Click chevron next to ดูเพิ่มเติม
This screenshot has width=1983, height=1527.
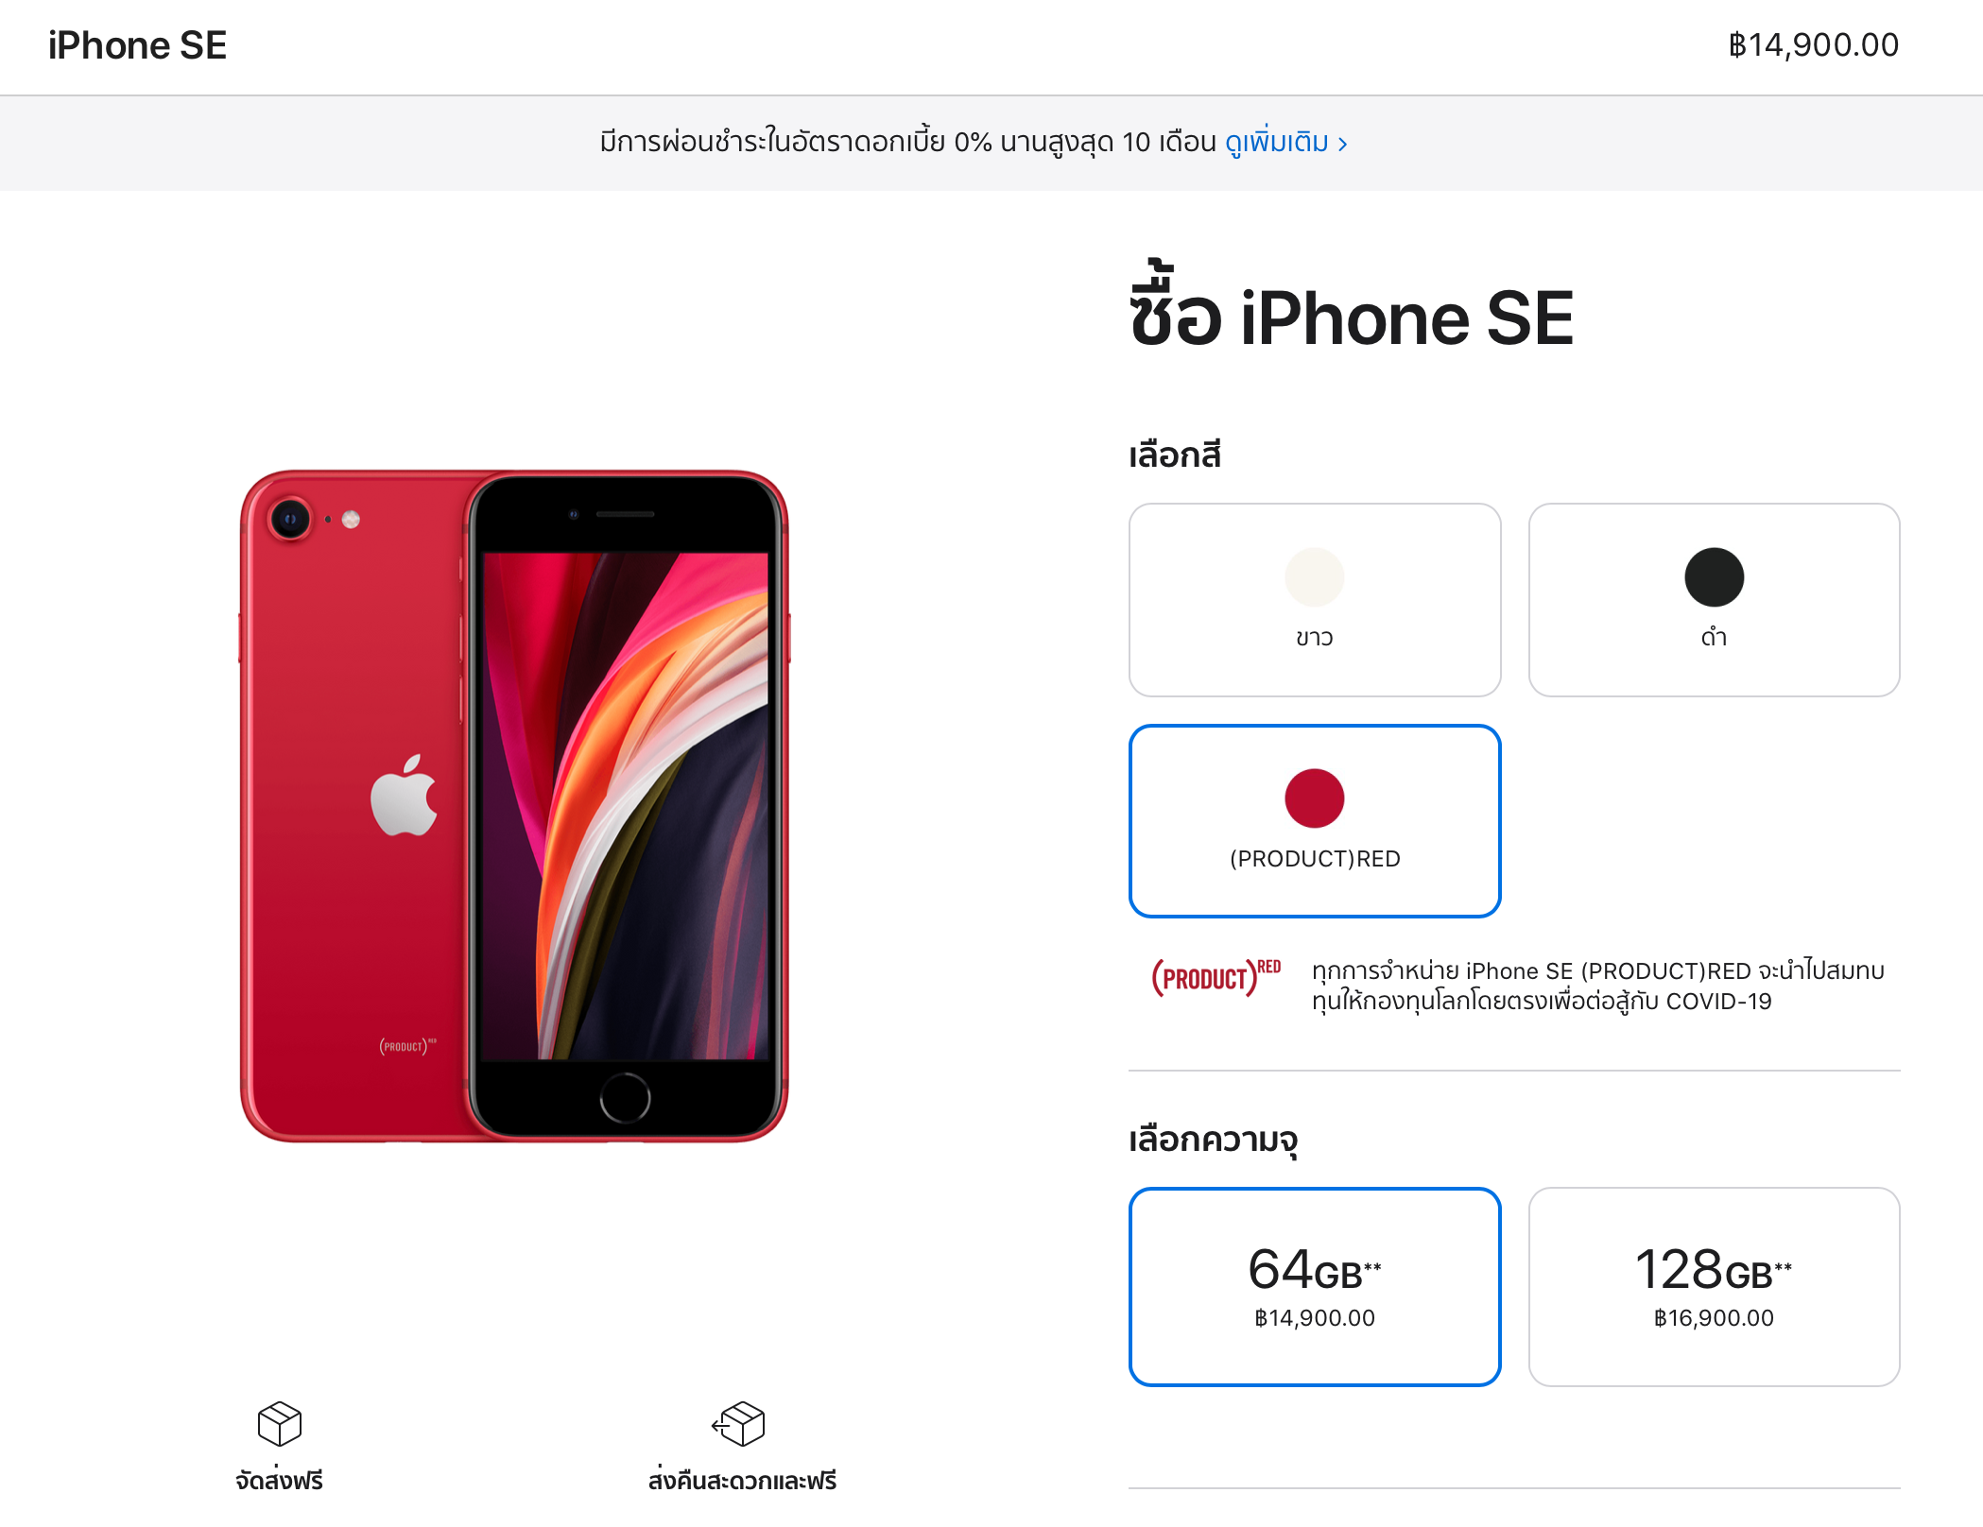(x=1342, y=144)
